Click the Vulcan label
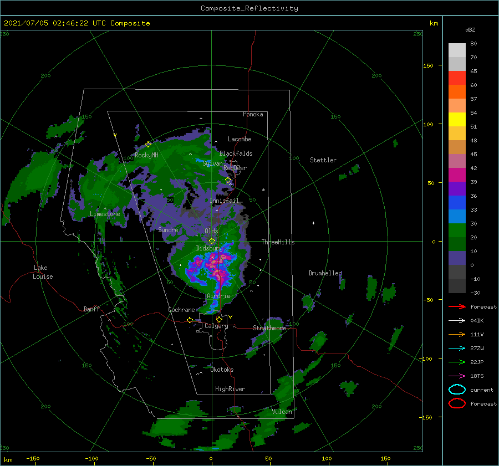Image resolution: width=499 pixels, height=466 pixels. tap(282, 412)
